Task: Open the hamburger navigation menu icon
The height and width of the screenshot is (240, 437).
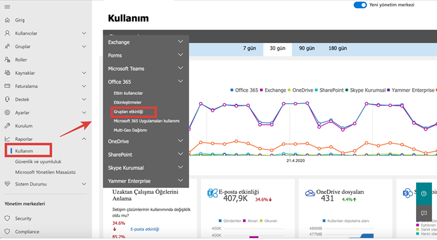Action: tap(7, 7)
